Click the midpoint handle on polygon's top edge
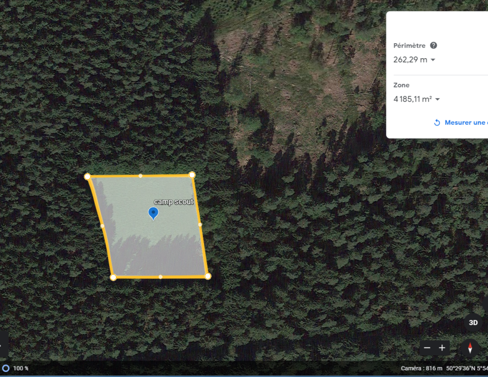 (x=140, y=176)
